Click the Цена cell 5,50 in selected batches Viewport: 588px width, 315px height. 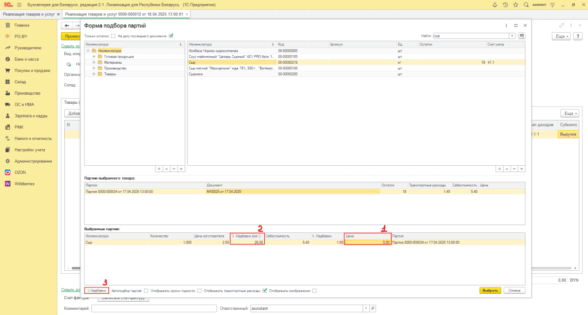367,242
